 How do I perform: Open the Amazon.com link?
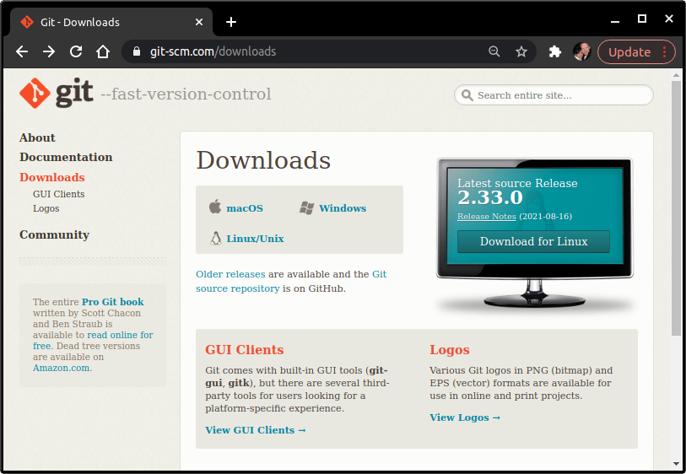click(x=61, y=369)
